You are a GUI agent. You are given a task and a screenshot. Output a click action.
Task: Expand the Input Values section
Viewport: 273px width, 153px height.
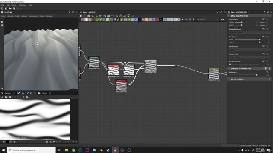click(229, 79)
